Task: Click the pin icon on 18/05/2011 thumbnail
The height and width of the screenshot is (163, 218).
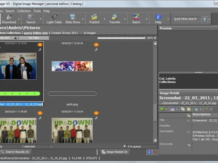Action: (x=96, y=118)
